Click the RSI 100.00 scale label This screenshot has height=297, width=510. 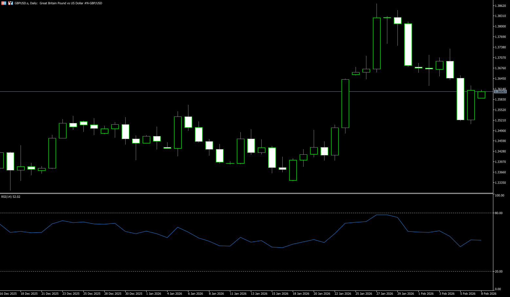click(x=500, y=195)
